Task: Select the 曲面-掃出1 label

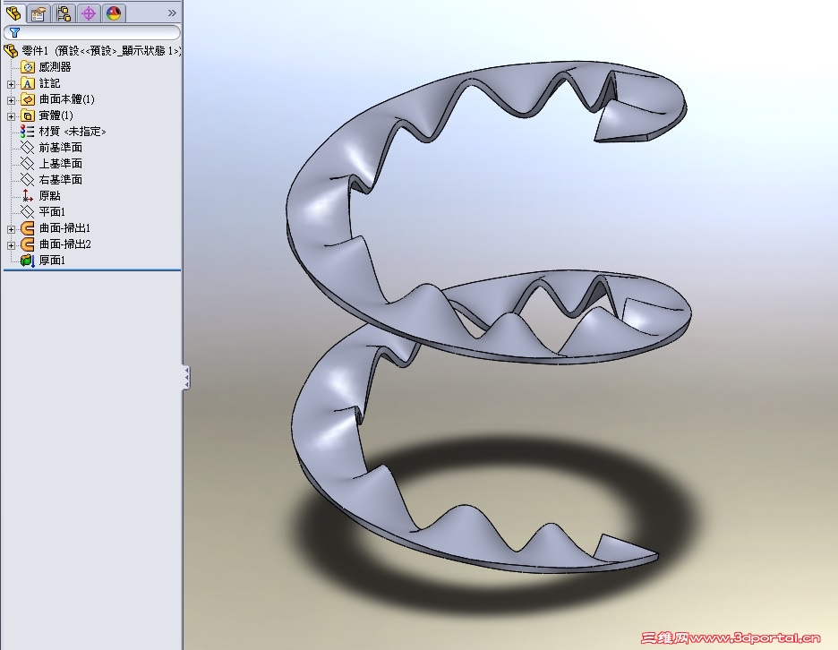Action: tap(64, 228)
